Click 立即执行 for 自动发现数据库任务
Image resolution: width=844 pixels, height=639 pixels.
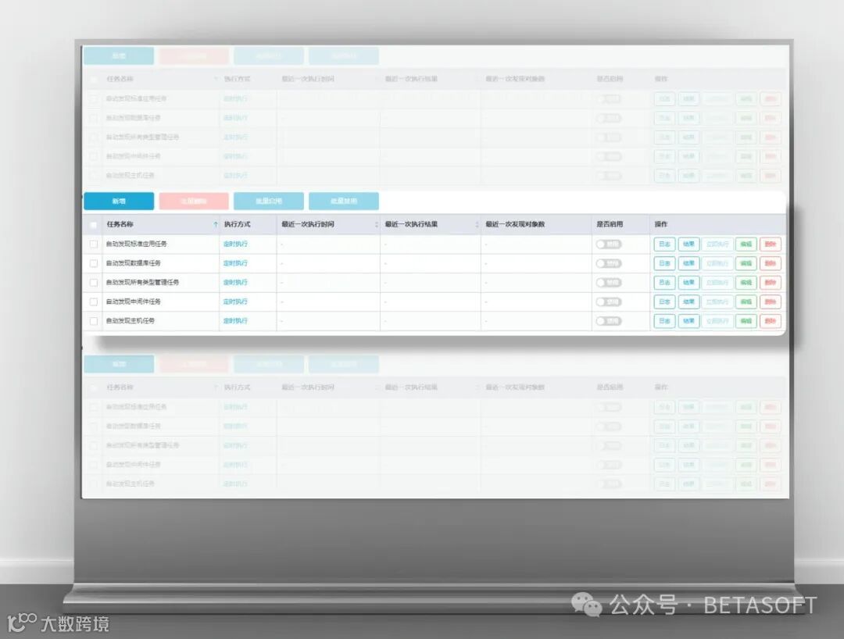coord(717,263)
